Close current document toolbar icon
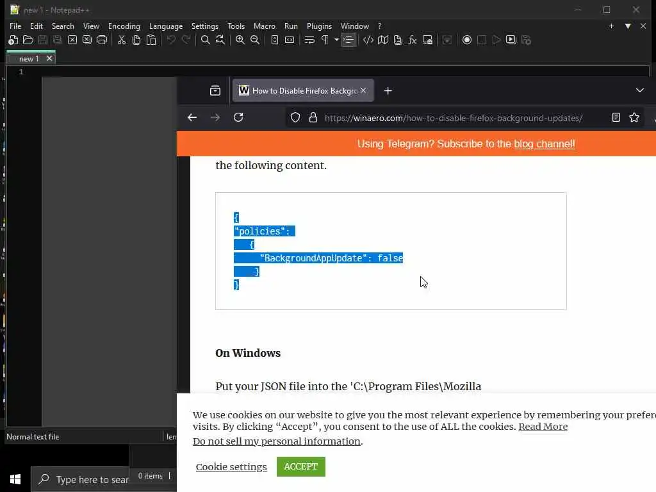This screenshot has height=492, width=656. 72,40
